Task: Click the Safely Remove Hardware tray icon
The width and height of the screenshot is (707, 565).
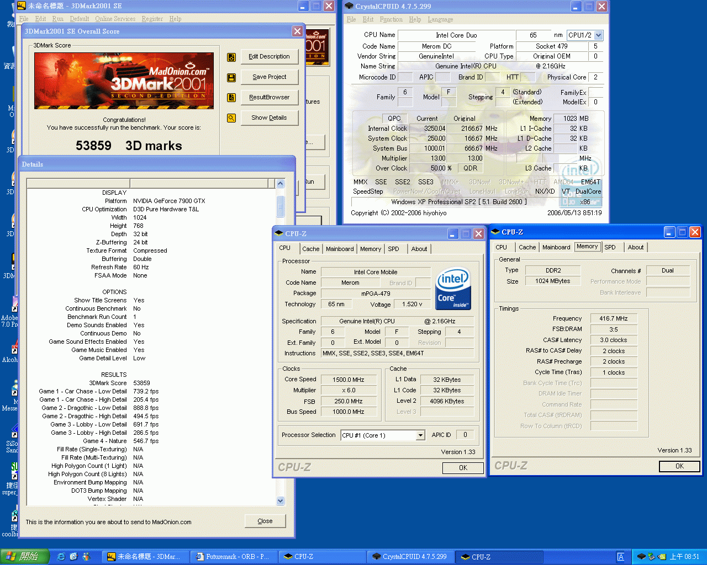Action: pyautogui.click(x=651, y=557)
